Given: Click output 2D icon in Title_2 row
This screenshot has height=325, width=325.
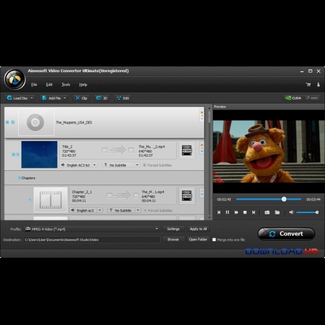Looking at the screenshot, I should (x=131, y=150).
